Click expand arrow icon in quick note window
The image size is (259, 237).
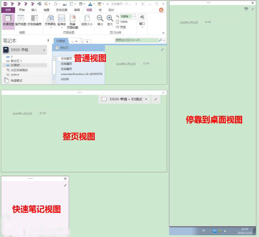click(65, 185)
